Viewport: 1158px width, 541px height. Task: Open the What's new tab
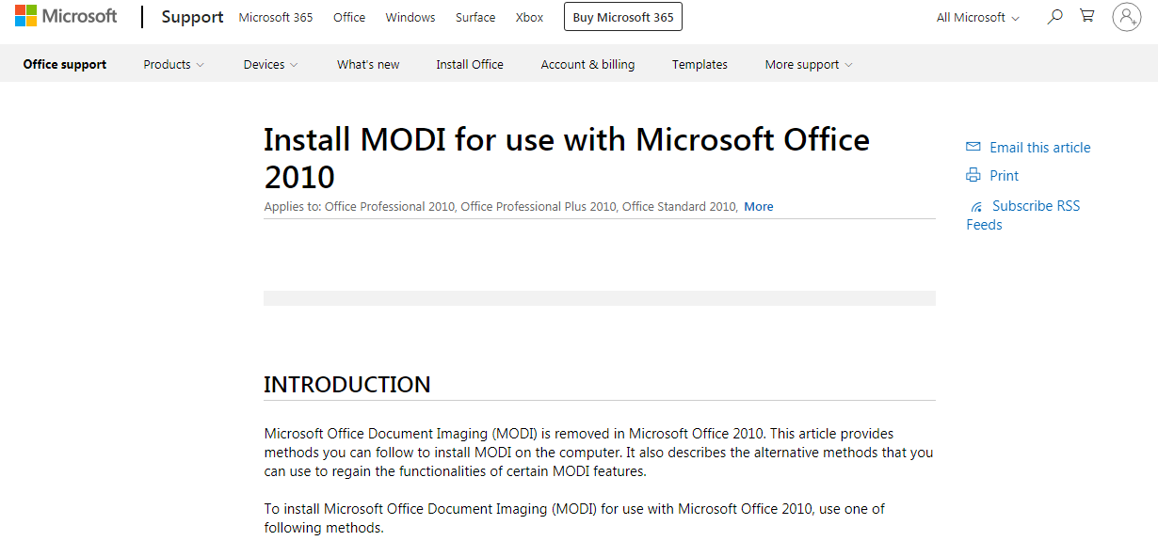pyautogui.click(x=368, y=65)
